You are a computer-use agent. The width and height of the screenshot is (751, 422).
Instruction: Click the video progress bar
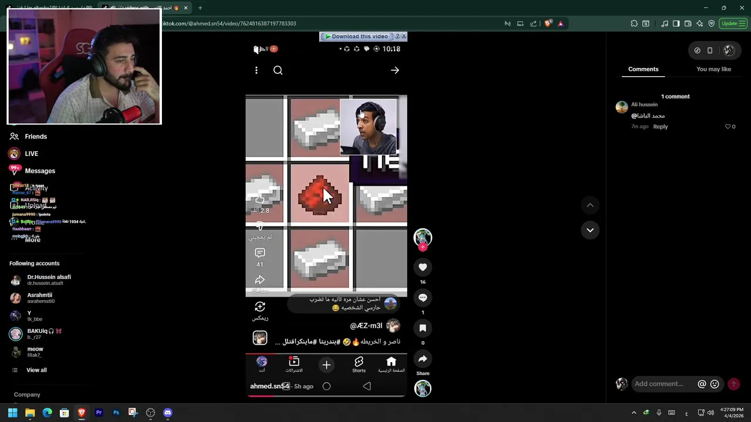click(326, 396)
